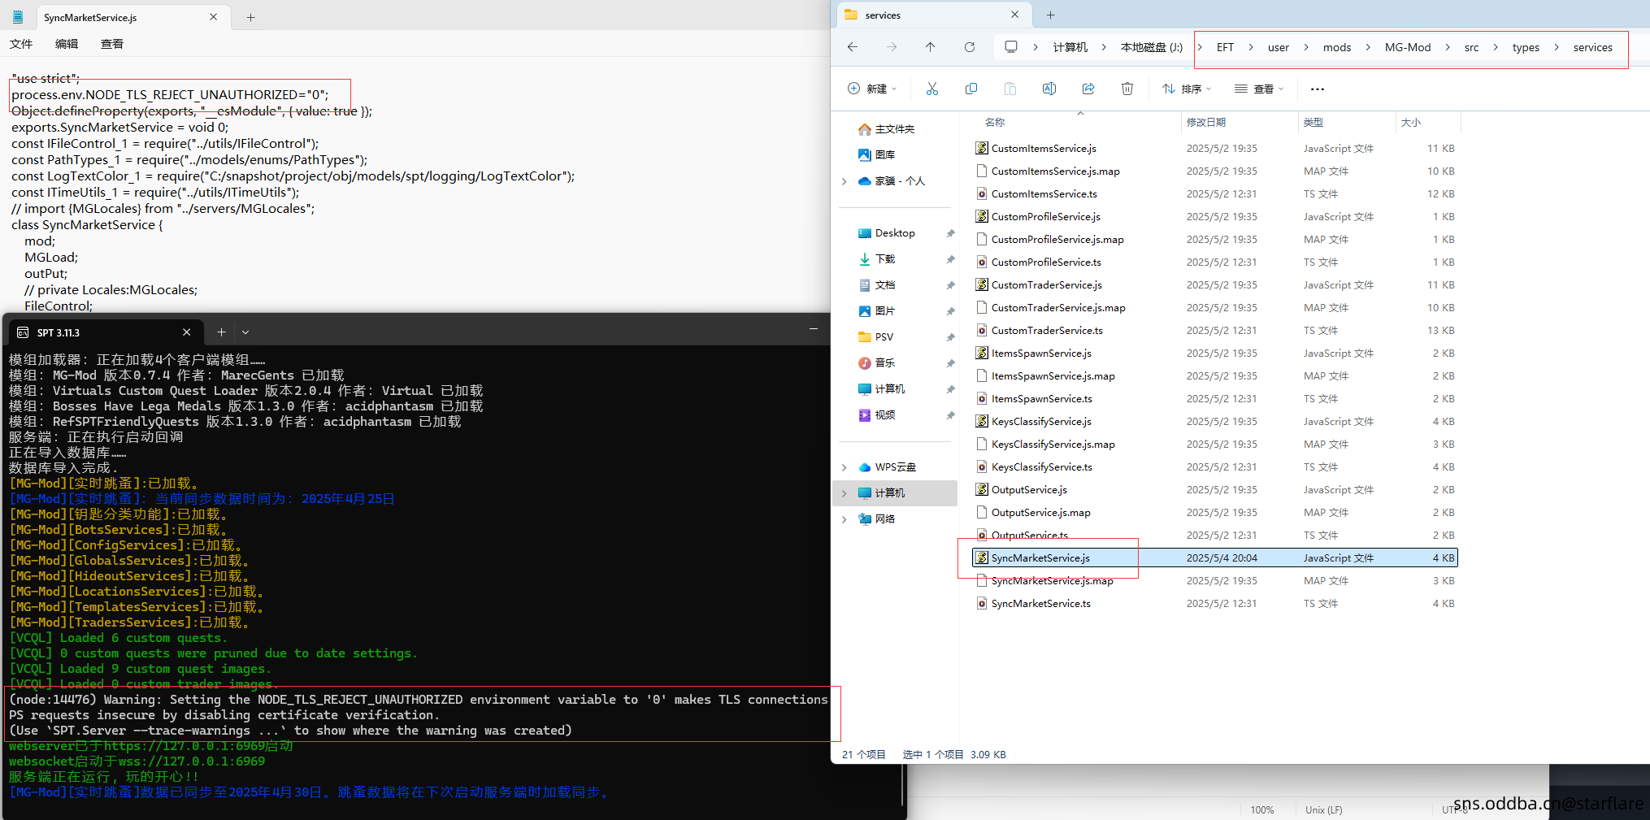Open terminal tab dropdown arrow
This screenshot has width=1650, height=820.
(x=245, y=332)
